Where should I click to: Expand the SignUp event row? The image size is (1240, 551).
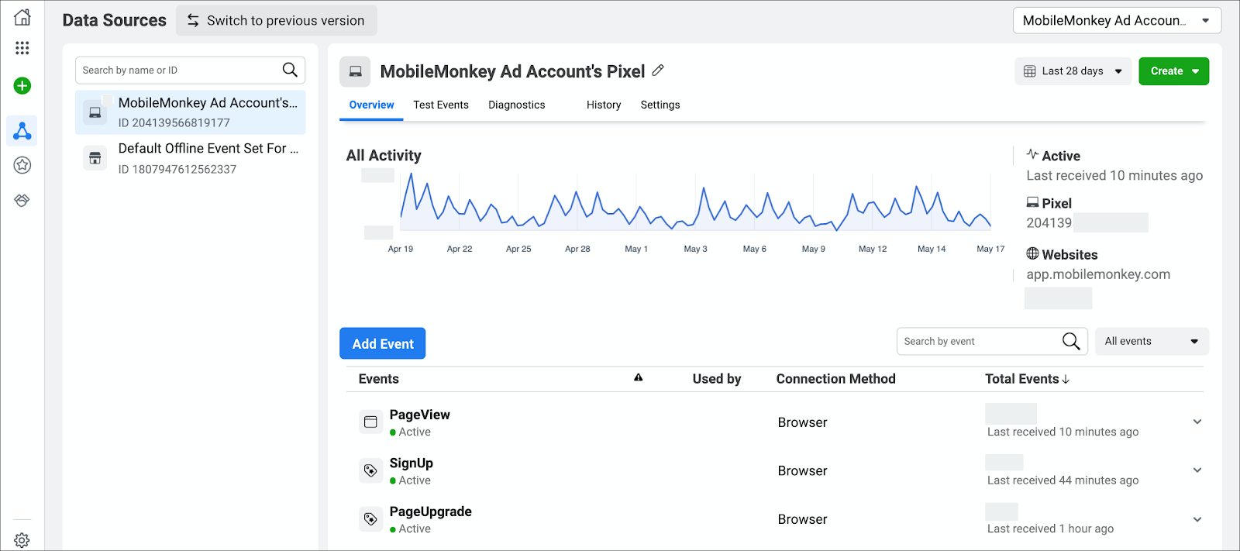(1197, 470)
